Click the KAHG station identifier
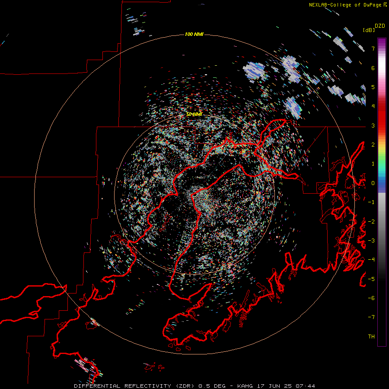The height and width of the screenshot is (389, 389). [245, 386]
